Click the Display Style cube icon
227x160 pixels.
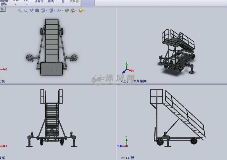pos(51,11)
